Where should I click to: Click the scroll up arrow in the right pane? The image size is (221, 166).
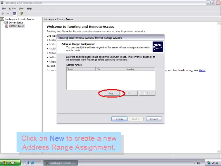pyautogui.click(x=219, y=23)
